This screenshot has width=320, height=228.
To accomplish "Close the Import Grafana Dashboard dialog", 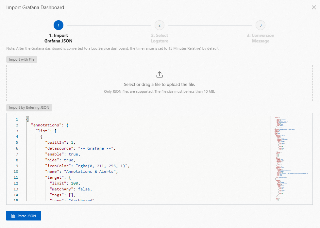I will [x=314, y=8].
